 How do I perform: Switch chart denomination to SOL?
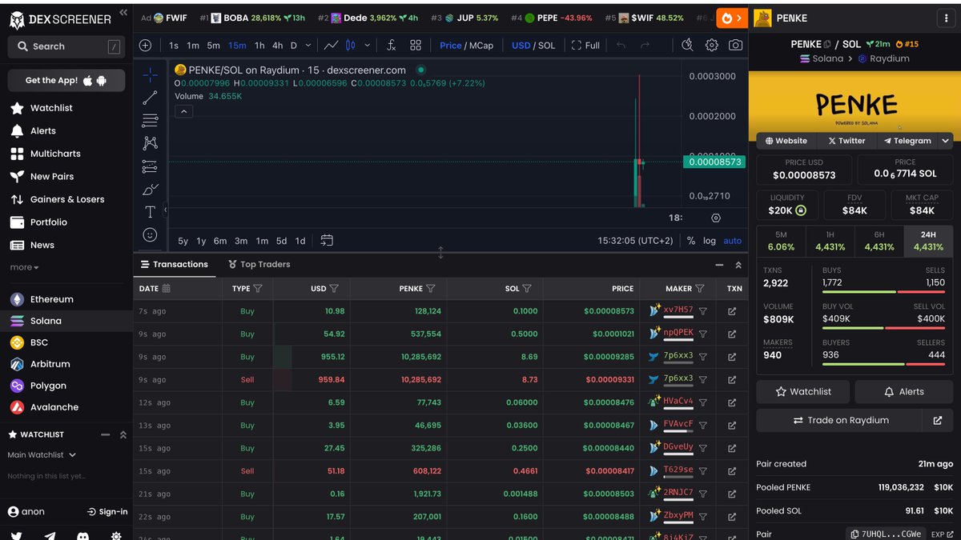coord(547,46)
